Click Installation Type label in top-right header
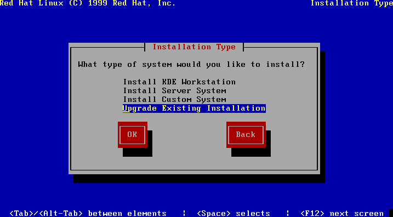The height and width of the screenshot is (217, 393). [352, 3]
